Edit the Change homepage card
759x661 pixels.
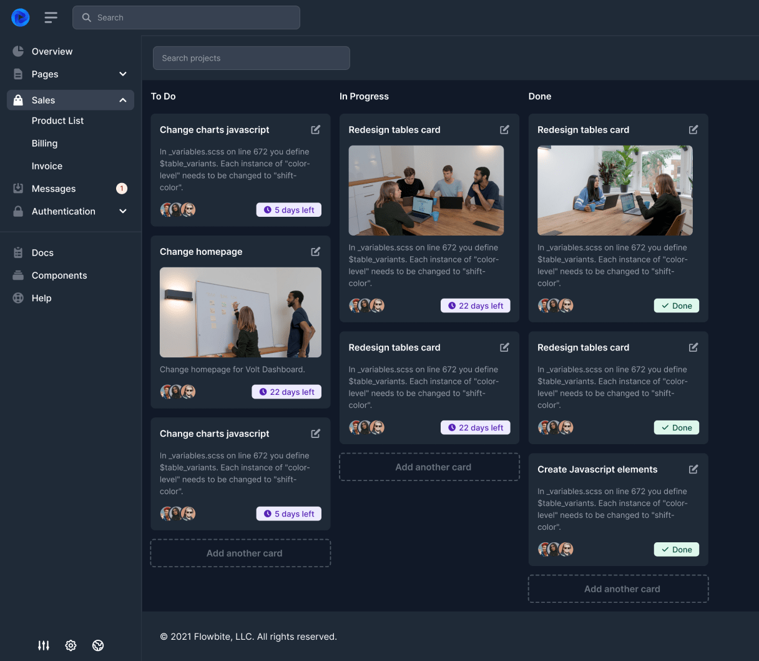[316, 251]
